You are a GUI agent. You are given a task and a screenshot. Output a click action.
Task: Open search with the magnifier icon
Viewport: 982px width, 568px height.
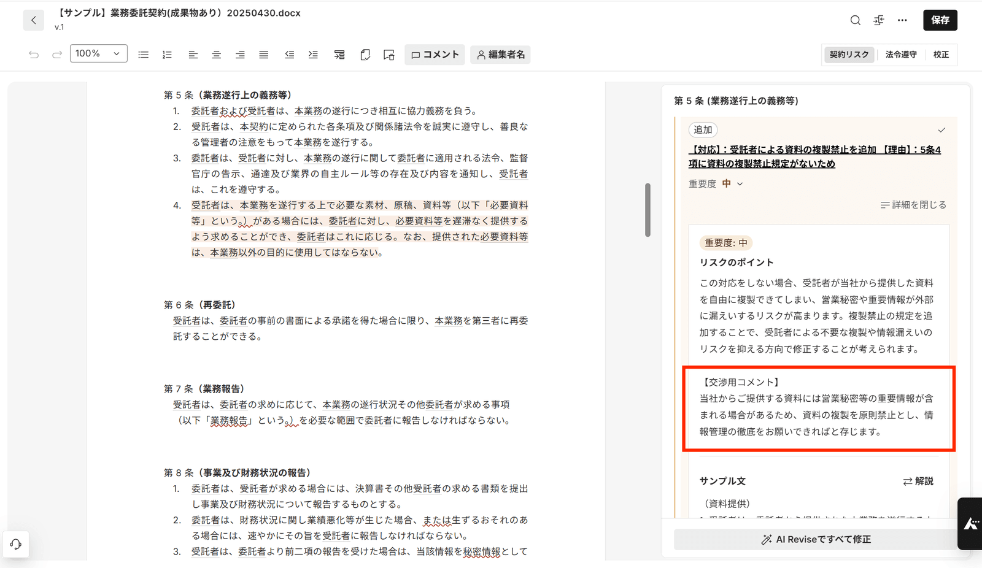[855, 20]
